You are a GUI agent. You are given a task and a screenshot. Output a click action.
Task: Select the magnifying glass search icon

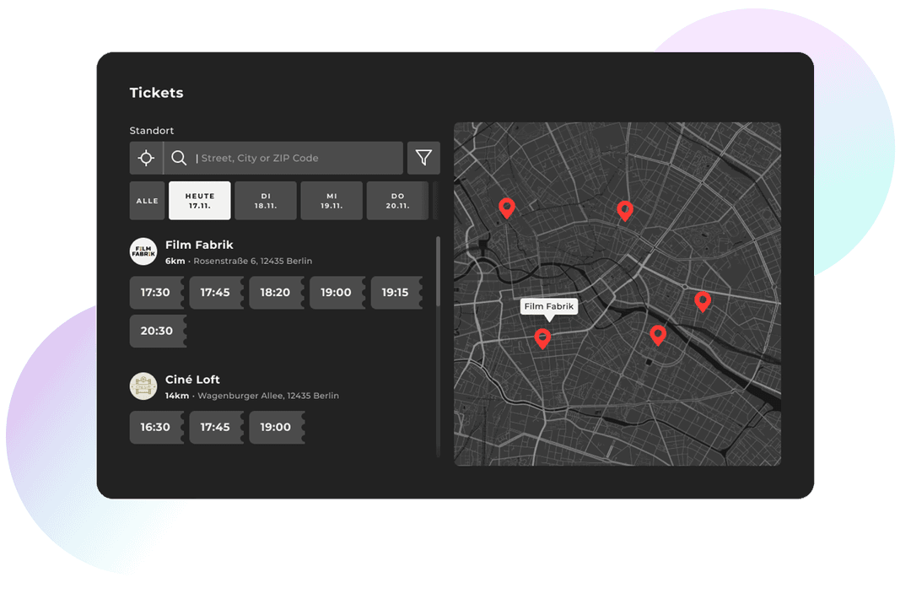coord(179,158)
